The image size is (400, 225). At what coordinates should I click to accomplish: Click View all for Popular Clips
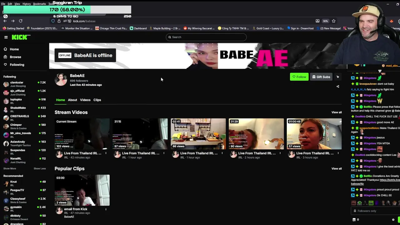tap(337, 168)
